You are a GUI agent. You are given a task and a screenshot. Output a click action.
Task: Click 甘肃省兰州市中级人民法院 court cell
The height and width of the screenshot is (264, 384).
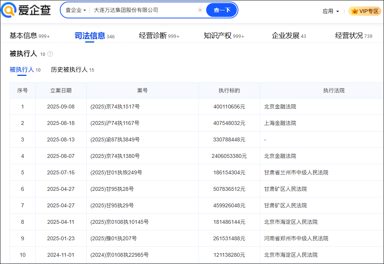pyautogui.click(x=296, y=173)
